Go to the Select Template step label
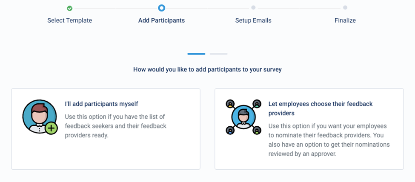Viewport: 415px width, 182px height. click(70, 20)
